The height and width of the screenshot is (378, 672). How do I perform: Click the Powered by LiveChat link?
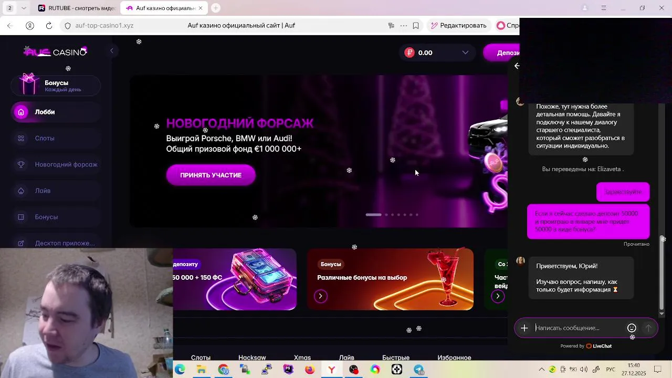tap(586, 346)
